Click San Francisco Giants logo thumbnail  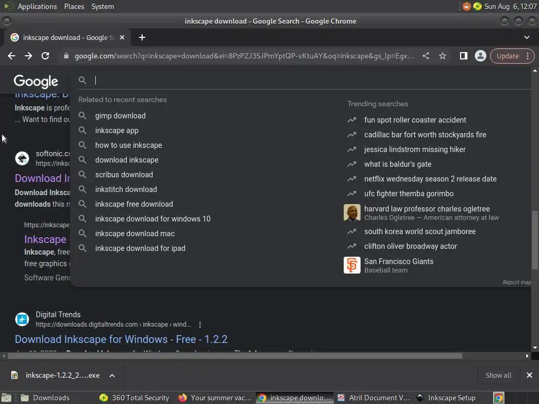pos(352,265)
